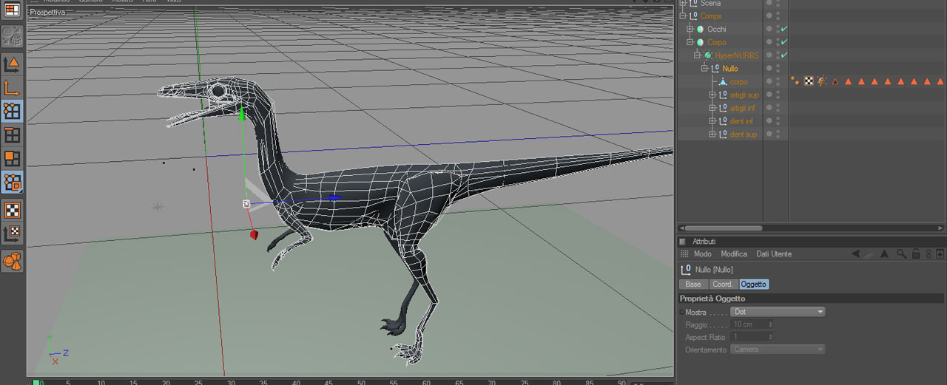Activate the Points mode tool

13,112
